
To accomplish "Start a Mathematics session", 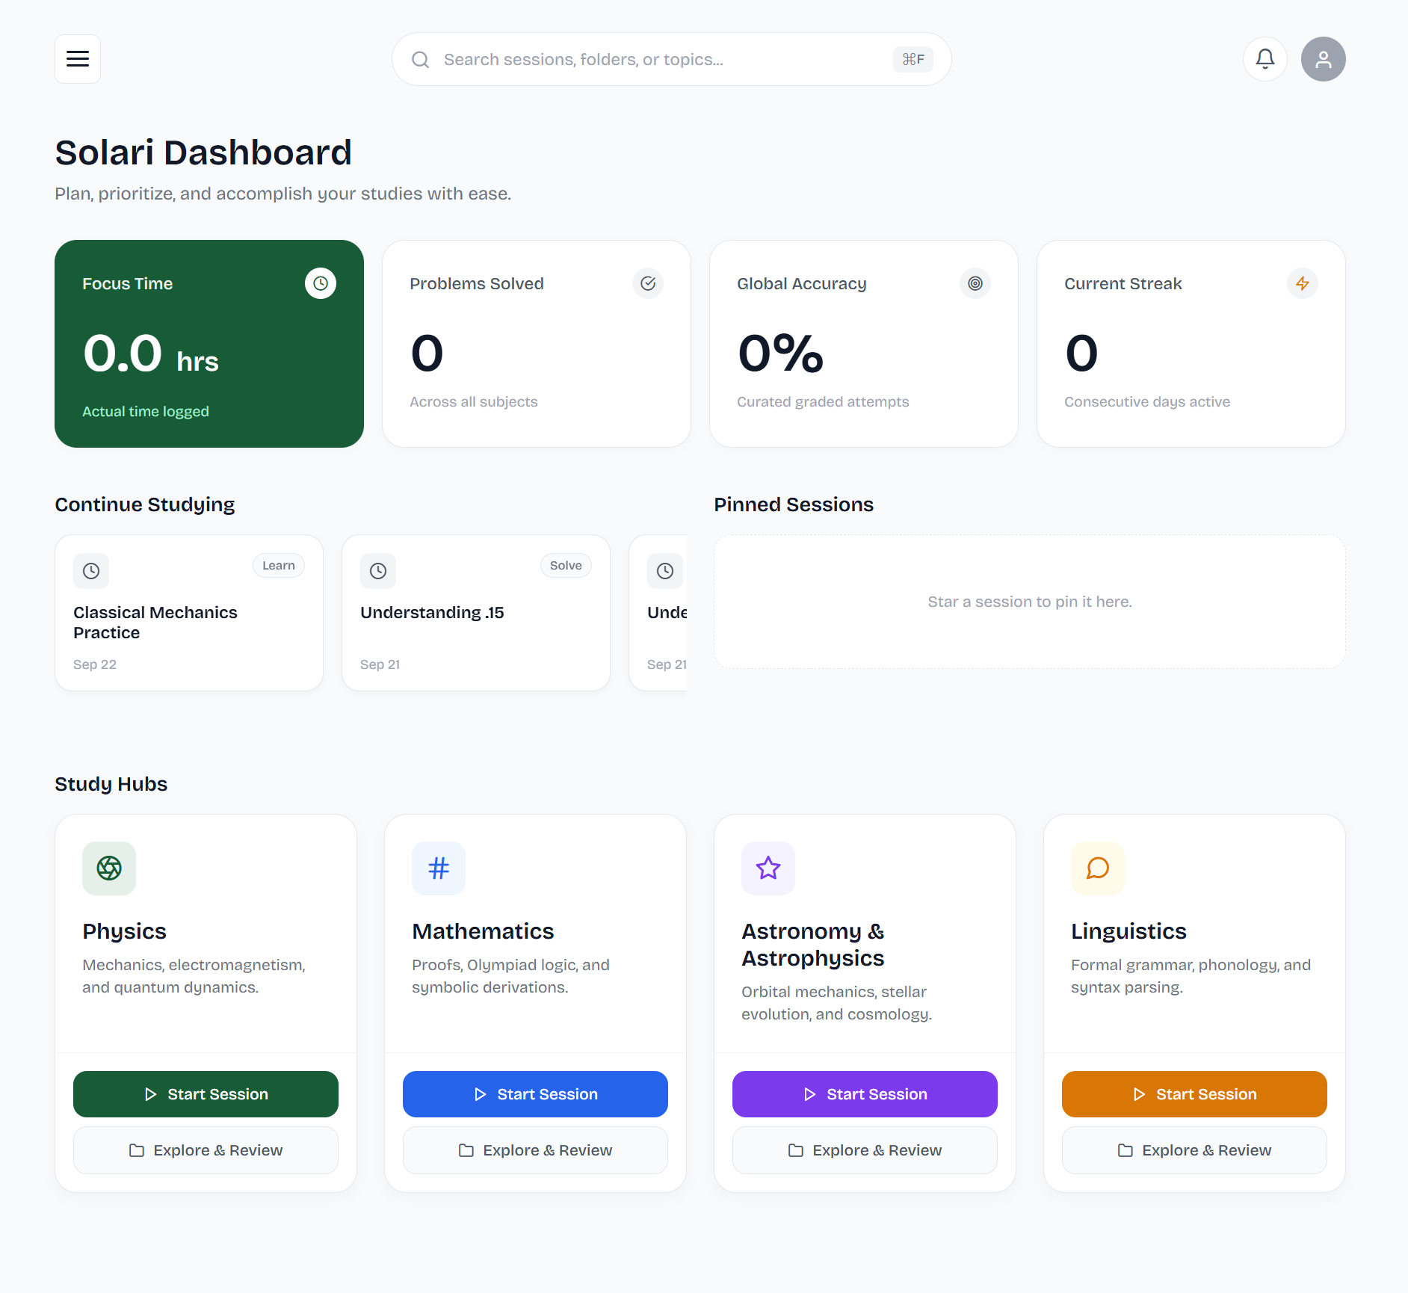I will (535, 1094).
